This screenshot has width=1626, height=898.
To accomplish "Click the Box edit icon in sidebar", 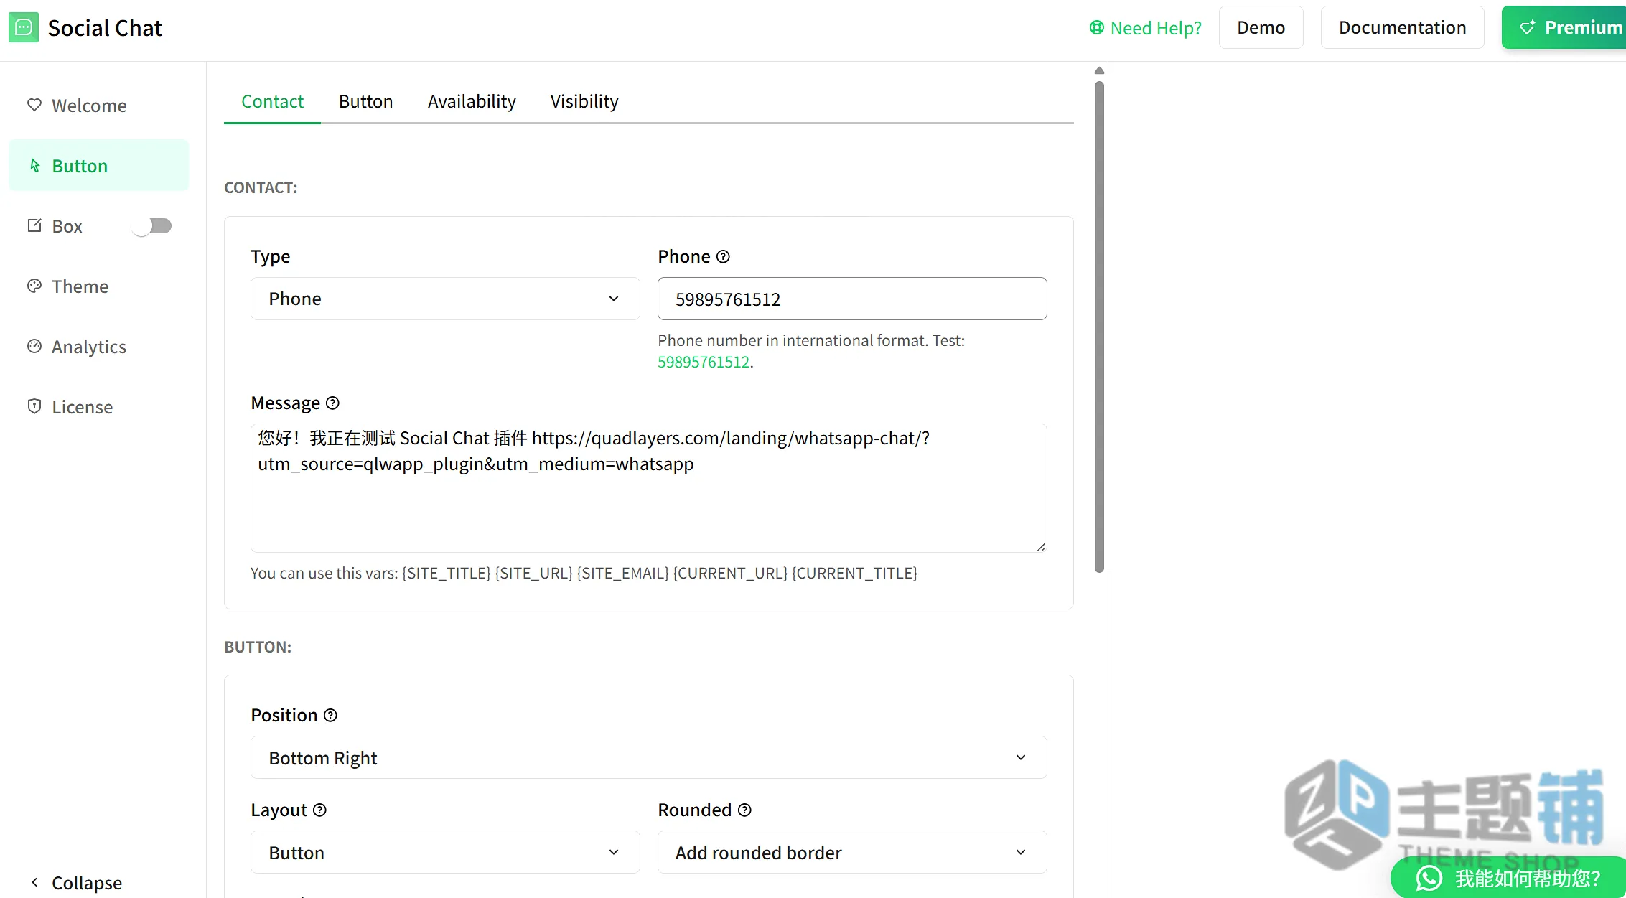I will click(34, 225).
